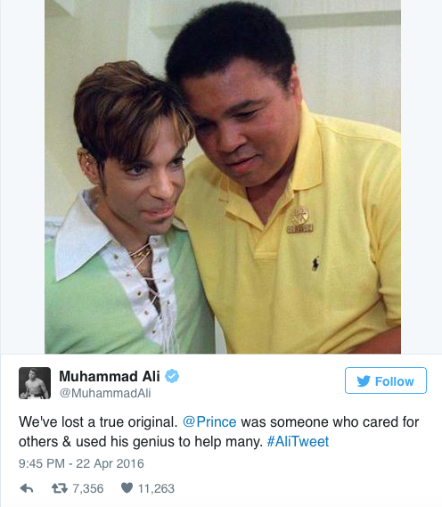Follow the @MuhammadAli account

coord(386,380)
